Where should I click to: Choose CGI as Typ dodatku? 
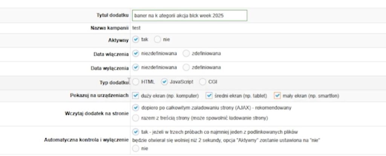203,82
